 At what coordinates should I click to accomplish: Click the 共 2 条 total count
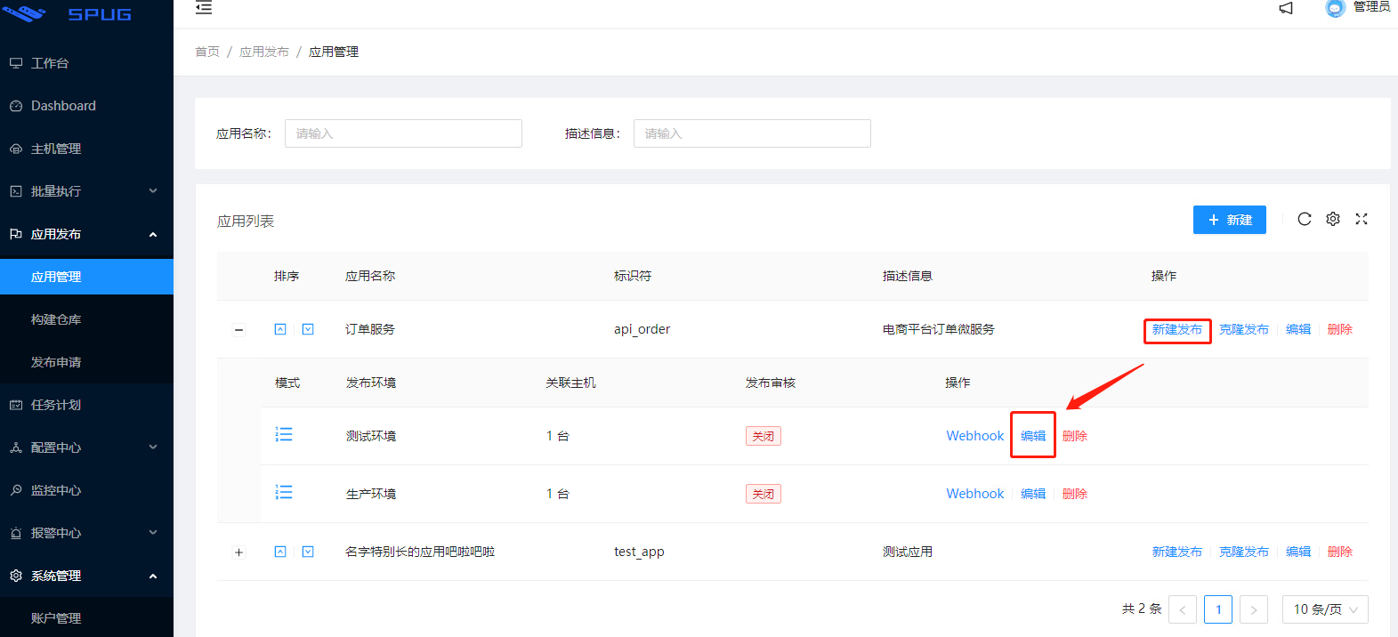tap(1142, 609)
